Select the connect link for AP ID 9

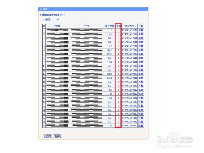(x=141, y=62)
